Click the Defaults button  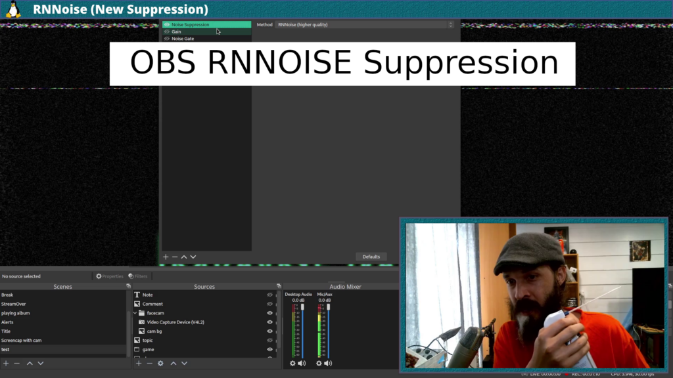click(371, 257)
